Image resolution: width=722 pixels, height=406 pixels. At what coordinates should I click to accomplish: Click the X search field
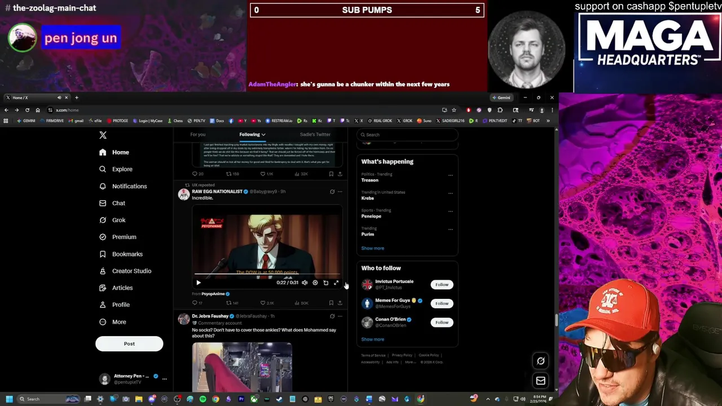[x=407, y=135]
